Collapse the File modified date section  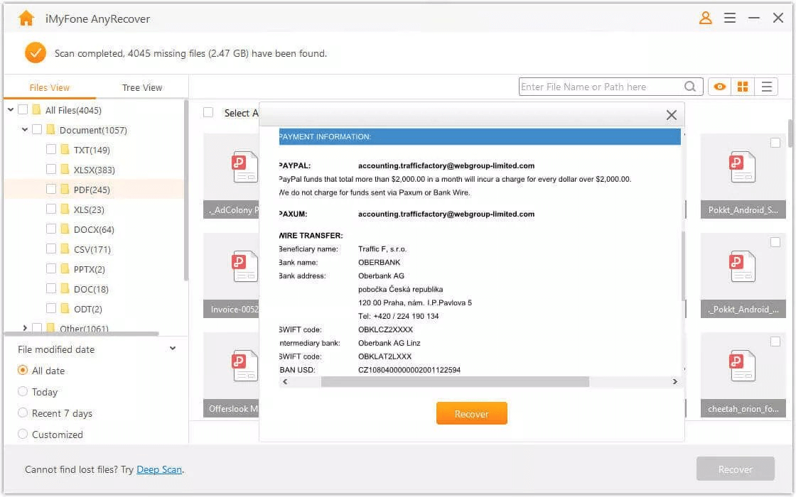[x=173, y=349]
